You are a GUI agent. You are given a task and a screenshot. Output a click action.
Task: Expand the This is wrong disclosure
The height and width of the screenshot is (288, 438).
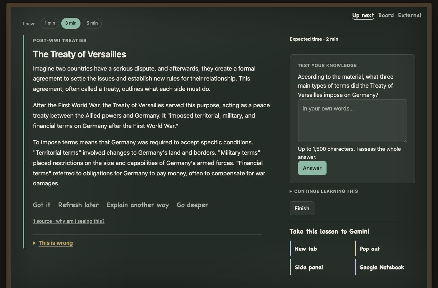(x=56, y=243)
